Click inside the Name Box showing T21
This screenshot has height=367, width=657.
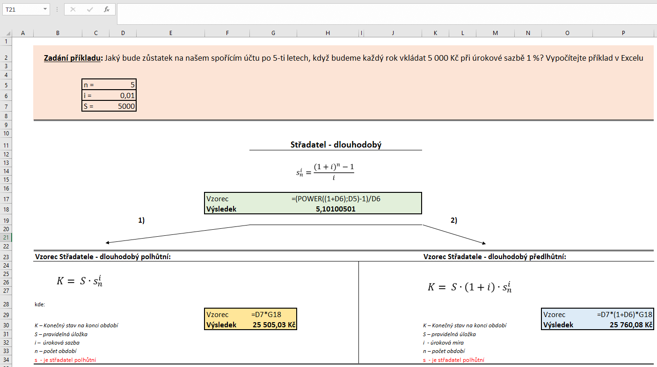tap(21, 9)
